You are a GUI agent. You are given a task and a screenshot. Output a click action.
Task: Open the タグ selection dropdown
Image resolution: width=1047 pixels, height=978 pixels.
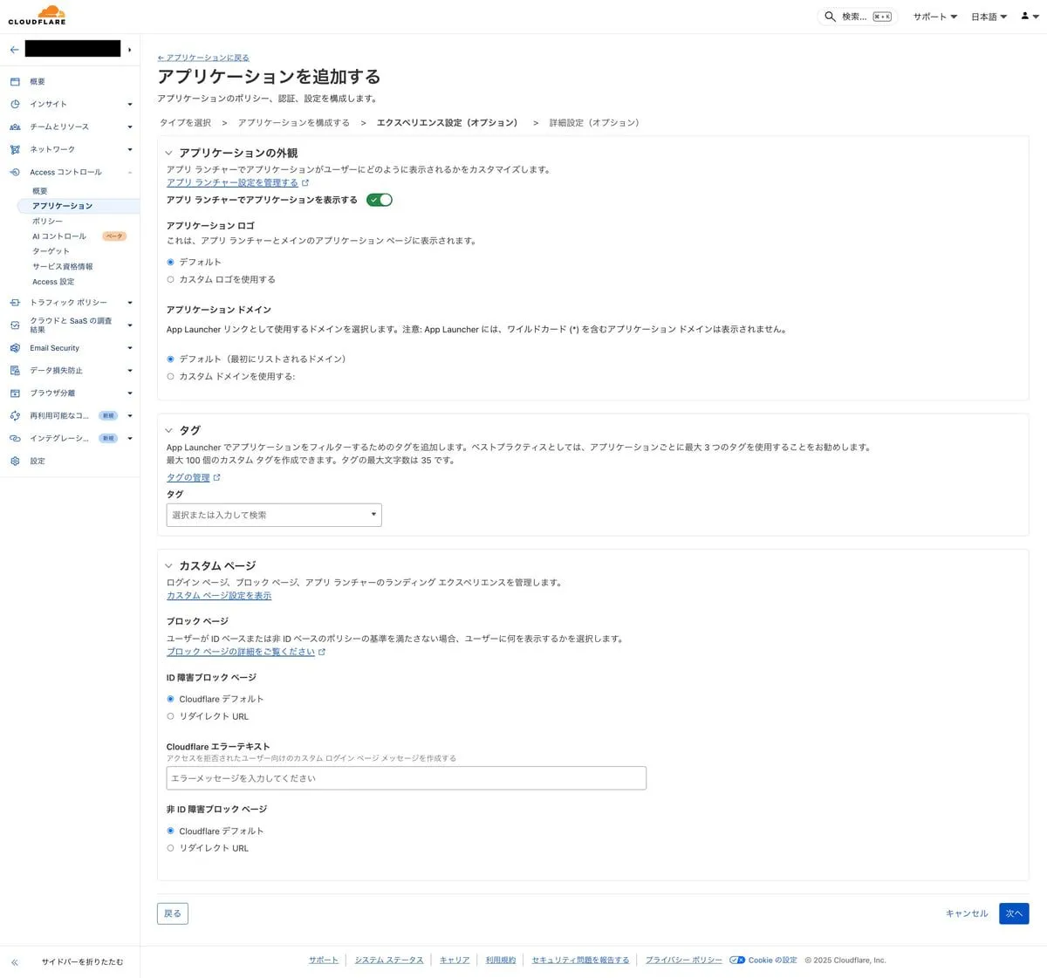point(274,515)
